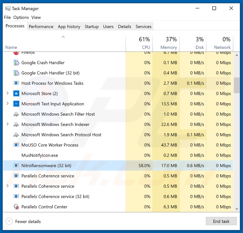This screenshot has width=243, height=233.
Task: Click the End task button
Action: tap(221, 221)
